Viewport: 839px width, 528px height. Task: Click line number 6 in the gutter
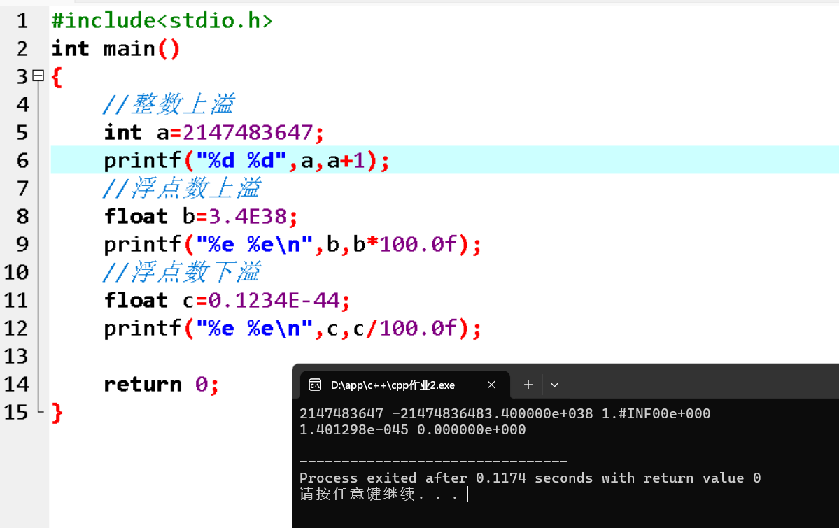(22, 160)
